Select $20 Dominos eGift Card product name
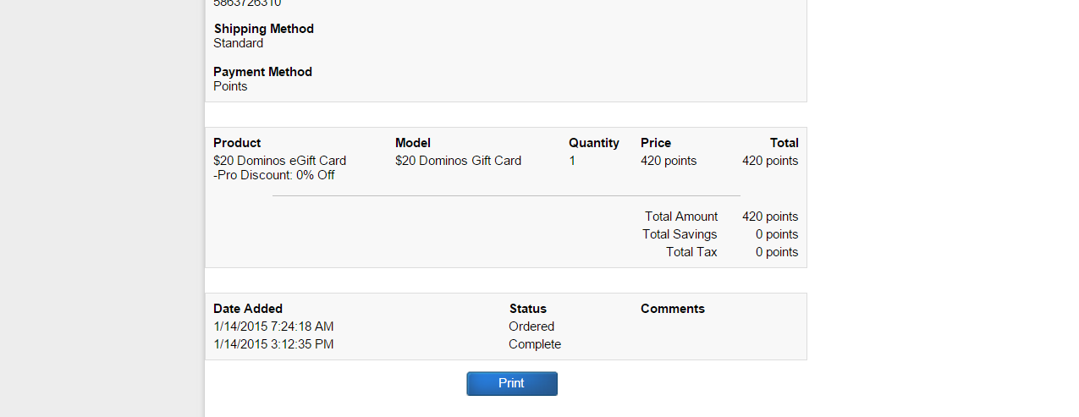Screen dimensions: 1079x417 click(x=280, y=161)
